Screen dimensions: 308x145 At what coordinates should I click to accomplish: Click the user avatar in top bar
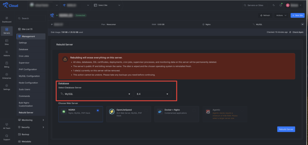click(288, 5)
